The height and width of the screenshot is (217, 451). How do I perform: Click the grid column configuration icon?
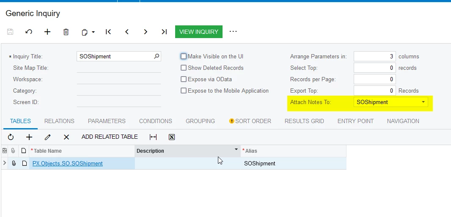(5, 151)
